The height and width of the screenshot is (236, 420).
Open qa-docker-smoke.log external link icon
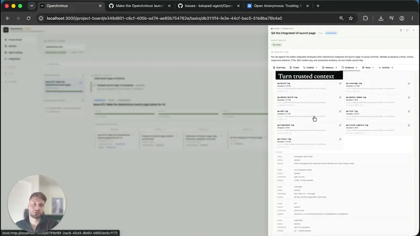pos(409,98)
